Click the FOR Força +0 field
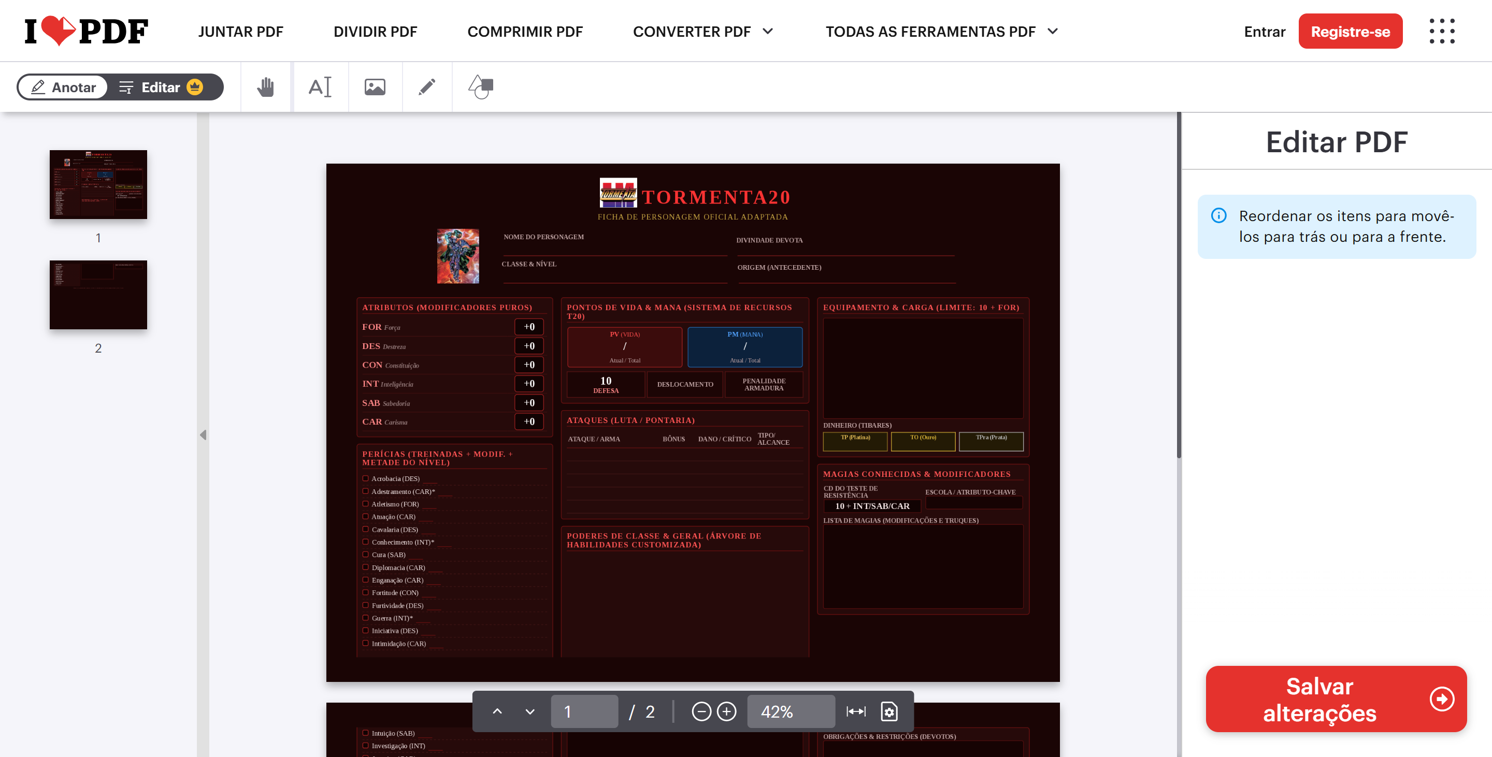This screenshot has width=1492, height=757. pyautogui.click(x=529, y=326)
